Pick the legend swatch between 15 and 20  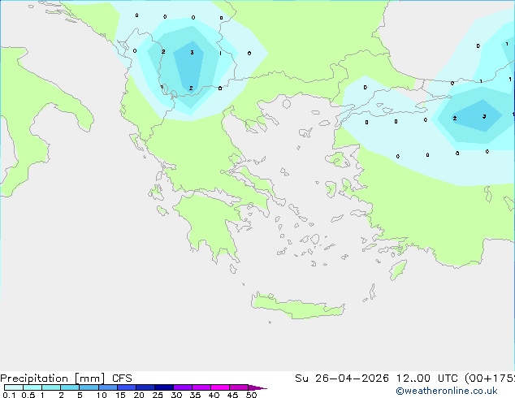click(x=127, y=387)
